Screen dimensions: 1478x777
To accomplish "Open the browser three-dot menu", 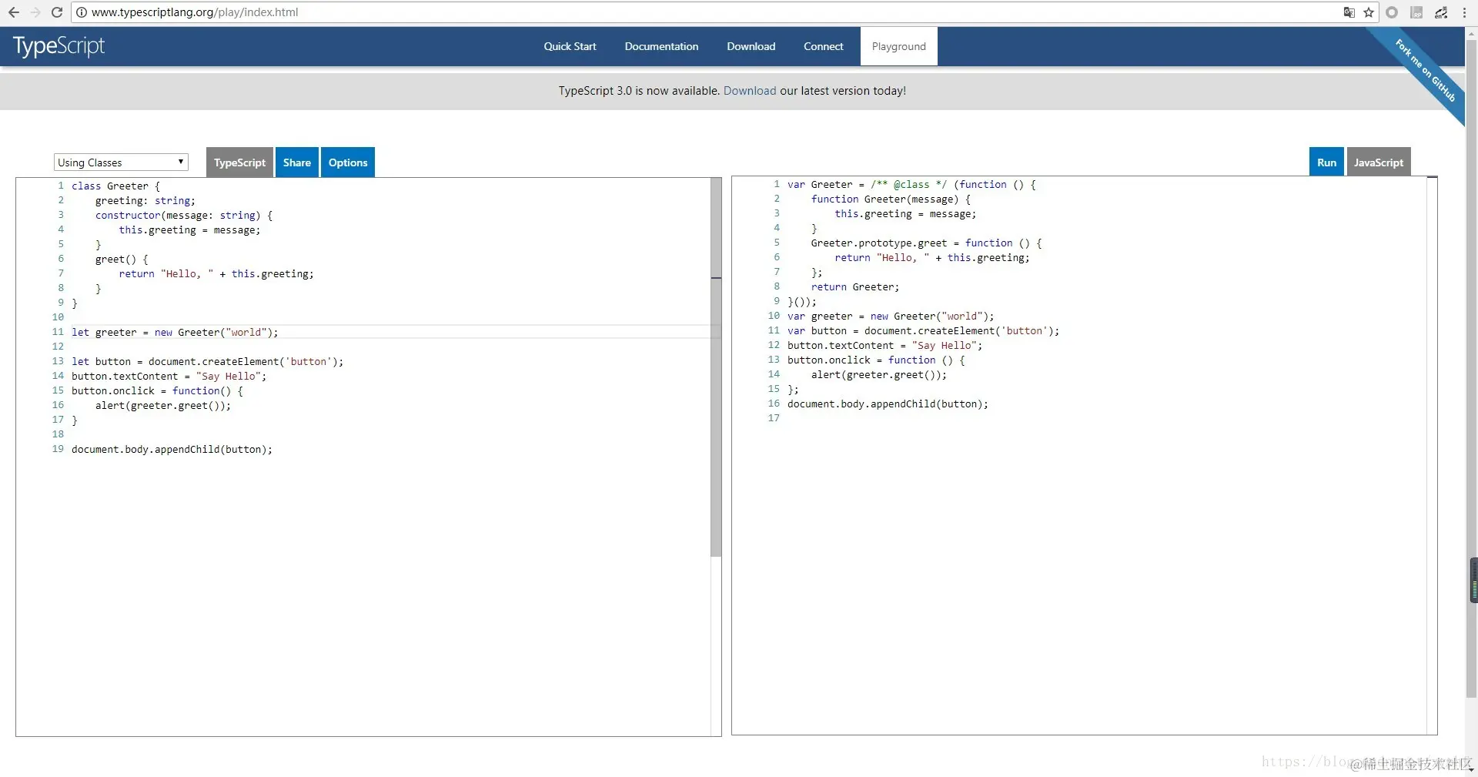I will 1464,12.
